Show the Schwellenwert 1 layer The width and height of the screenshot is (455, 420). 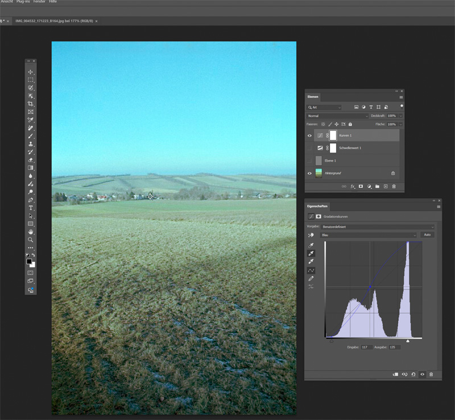pyautogui.click(x=309, y=148)
